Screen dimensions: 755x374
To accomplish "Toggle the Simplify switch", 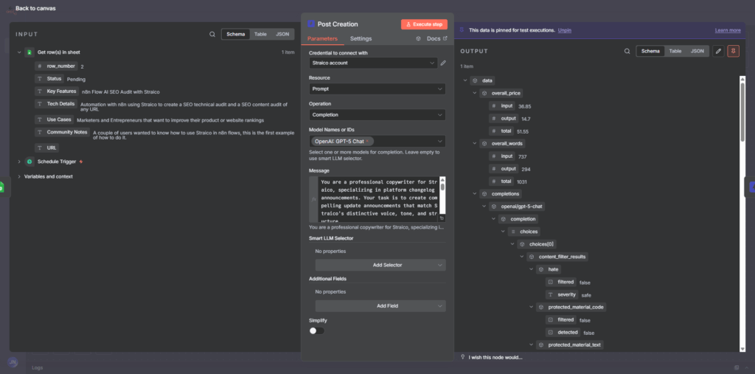I will tap(316, 330).
